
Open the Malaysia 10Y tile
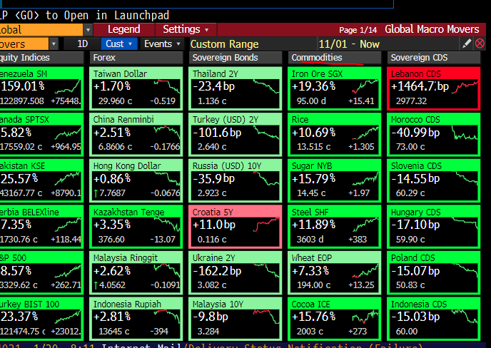pos(236,319)
